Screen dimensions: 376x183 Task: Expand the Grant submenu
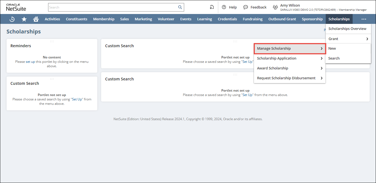348,39
